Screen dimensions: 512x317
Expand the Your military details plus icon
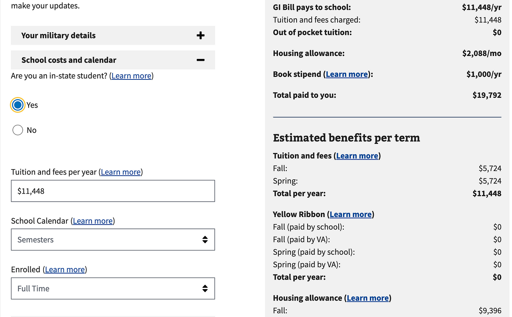pos(200,36)
